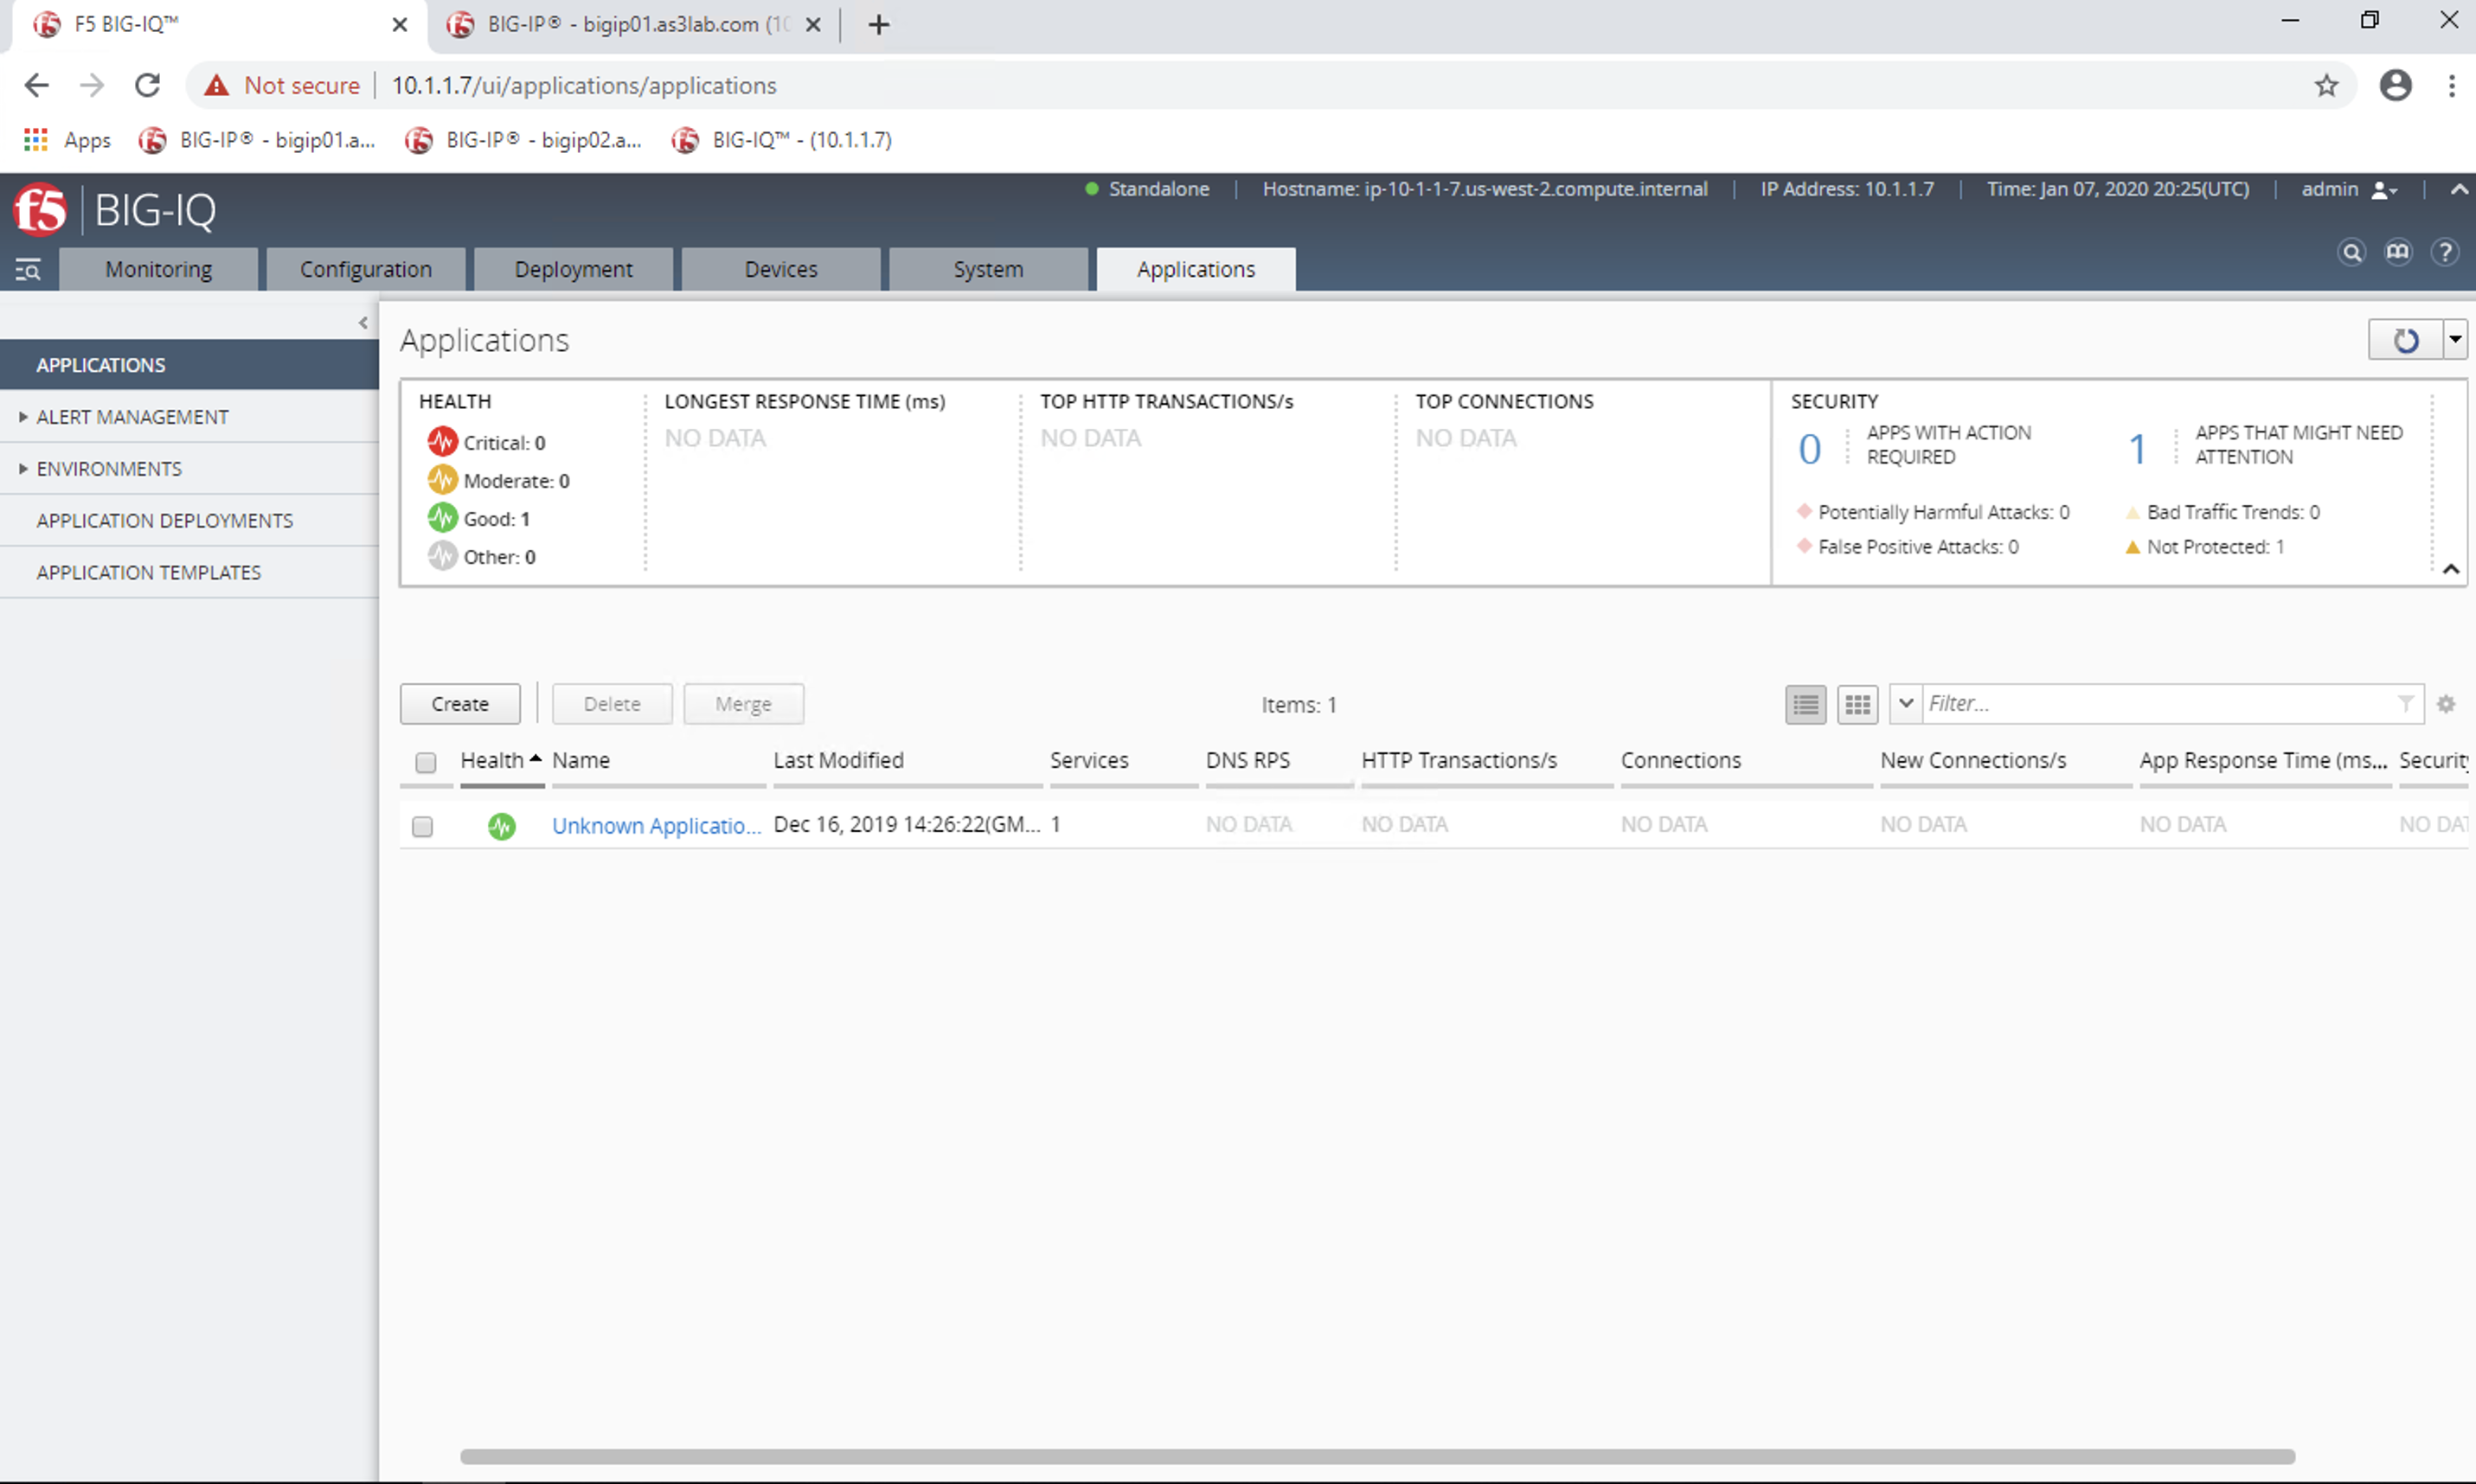Click the refresh icon on the Applications page
The height and width of the screenshot is (1484, 2476).
click(2405, 340)
